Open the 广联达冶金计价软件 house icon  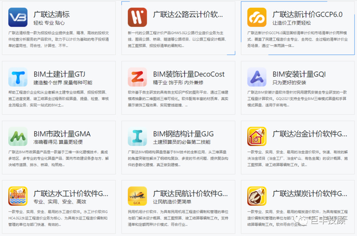point(257,136)
